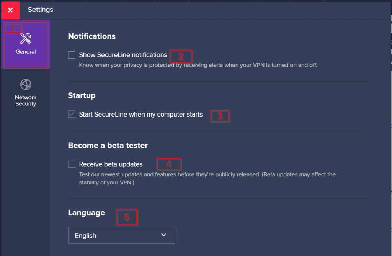
Task: Enable Show SecureLine notifications checkbox
Action: 72,55
